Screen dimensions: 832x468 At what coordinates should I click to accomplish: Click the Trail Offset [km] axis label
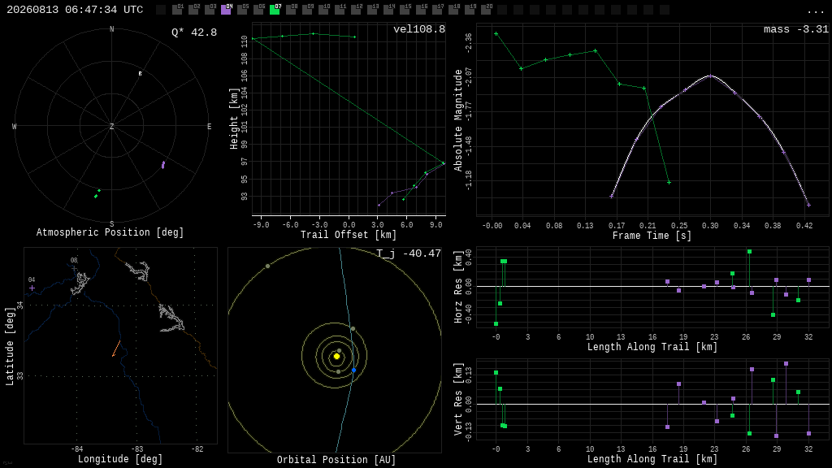pos(348,235)
